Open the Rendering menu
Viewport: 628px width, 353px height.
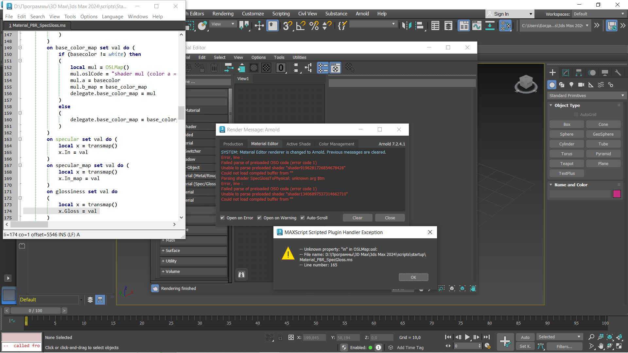coord(223,14)
